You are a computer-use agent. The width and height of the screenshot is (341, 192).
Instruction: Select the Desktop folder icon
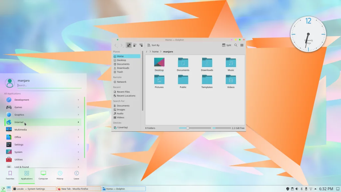tap(159, 64)
